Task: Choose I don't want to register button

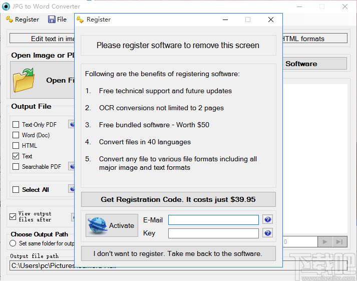Action: [x=178, y=253]
